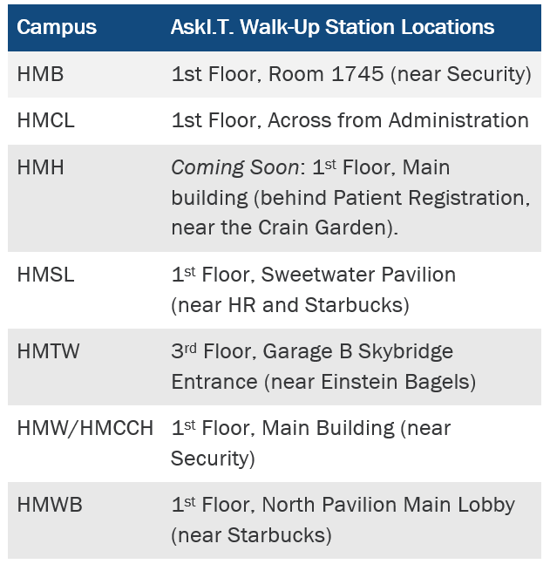Select the HMSL campus cell
Screen dimensions: 550x564
(45, 275)
